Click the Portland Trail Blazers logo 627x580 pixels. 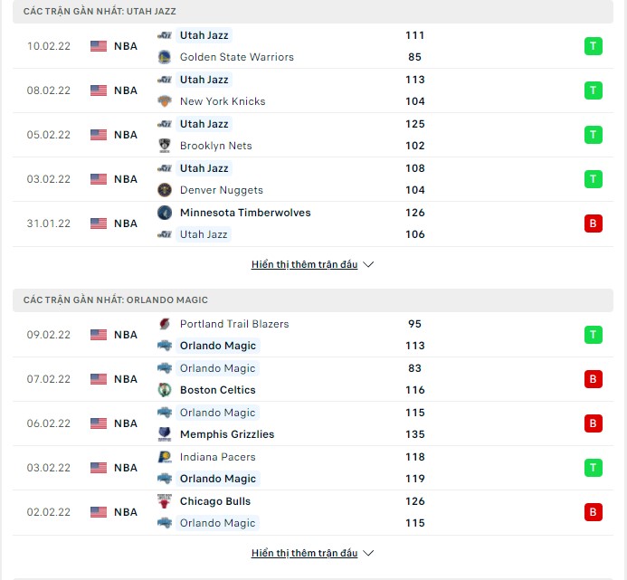point(165,324)
